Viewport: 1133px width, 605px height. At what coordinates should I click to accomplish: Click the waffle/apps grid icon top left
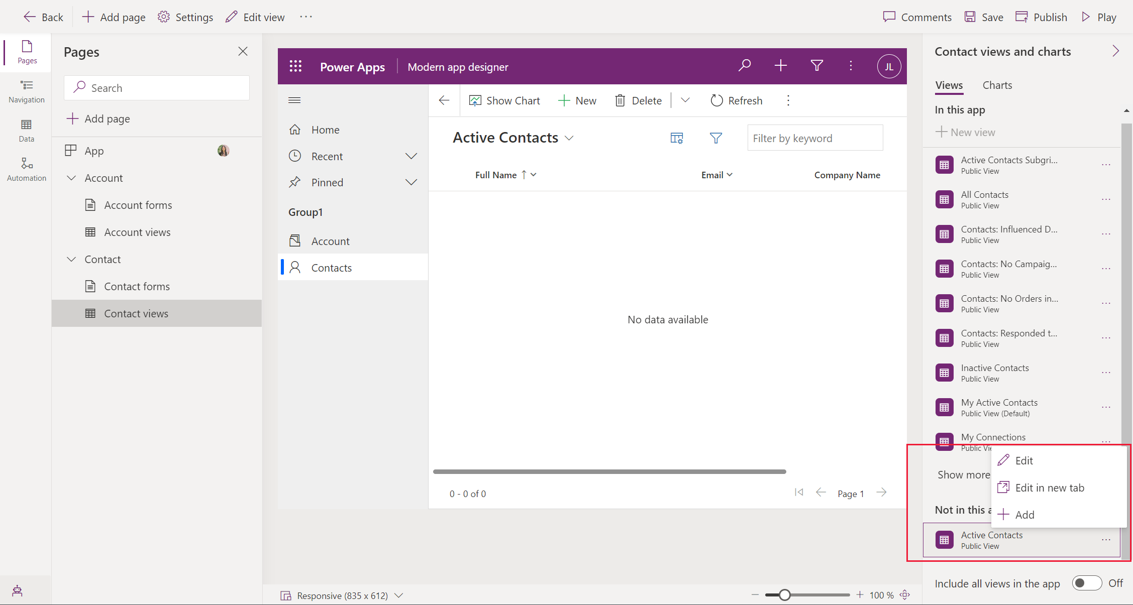point(296,67)
